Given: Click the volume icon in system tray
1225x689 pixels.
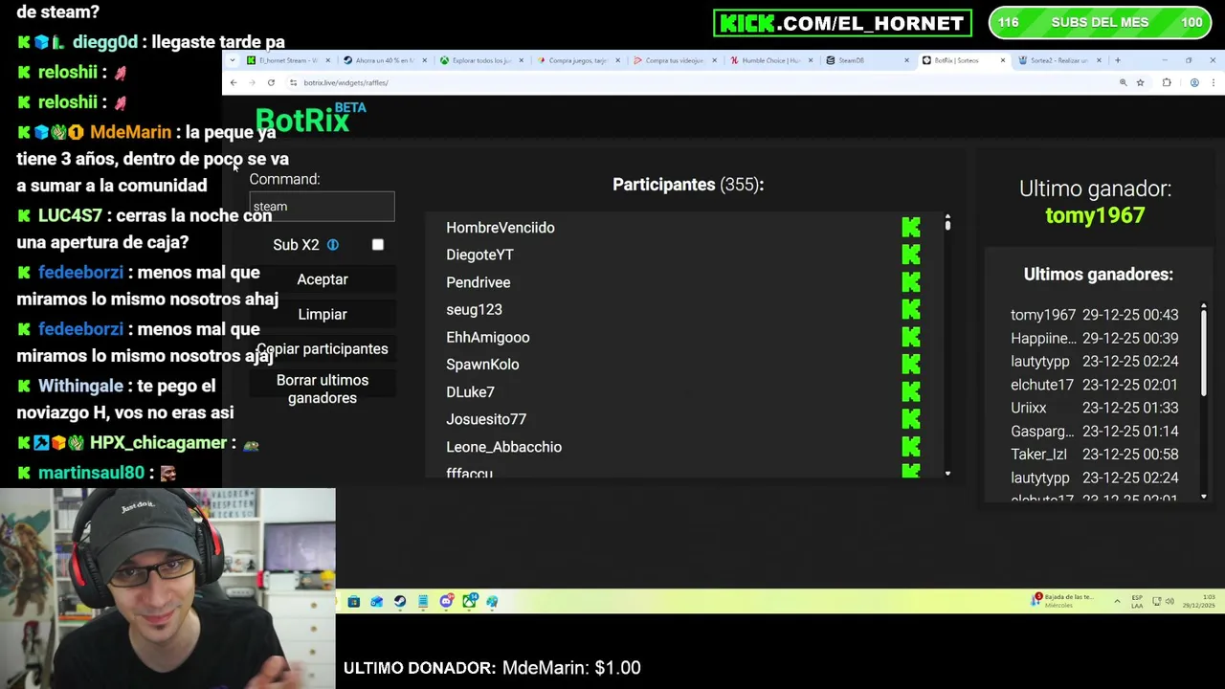Looking at the screenshot, I should click(x=1169, y=601).
